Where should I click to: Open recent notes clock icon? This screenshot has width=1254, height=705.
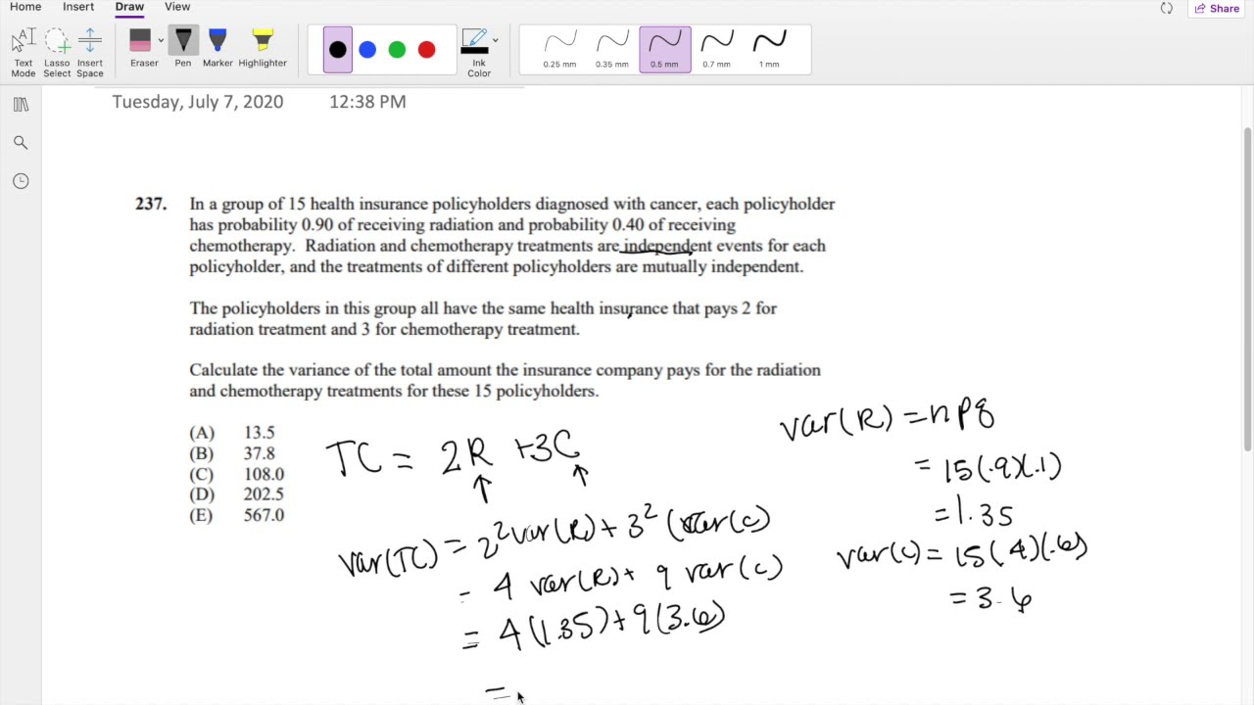(x=21, y=181)
